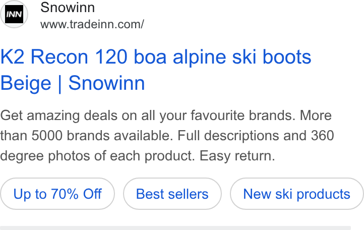
Task: Click the 70% text inside first chip
Action: coord(65,194)
